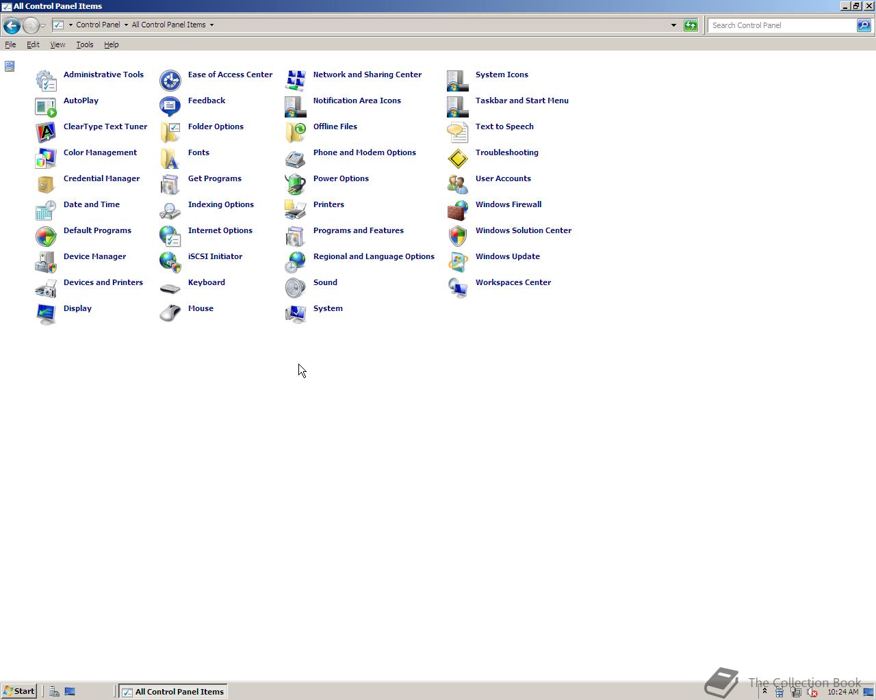Open the Tools menu

85,44
